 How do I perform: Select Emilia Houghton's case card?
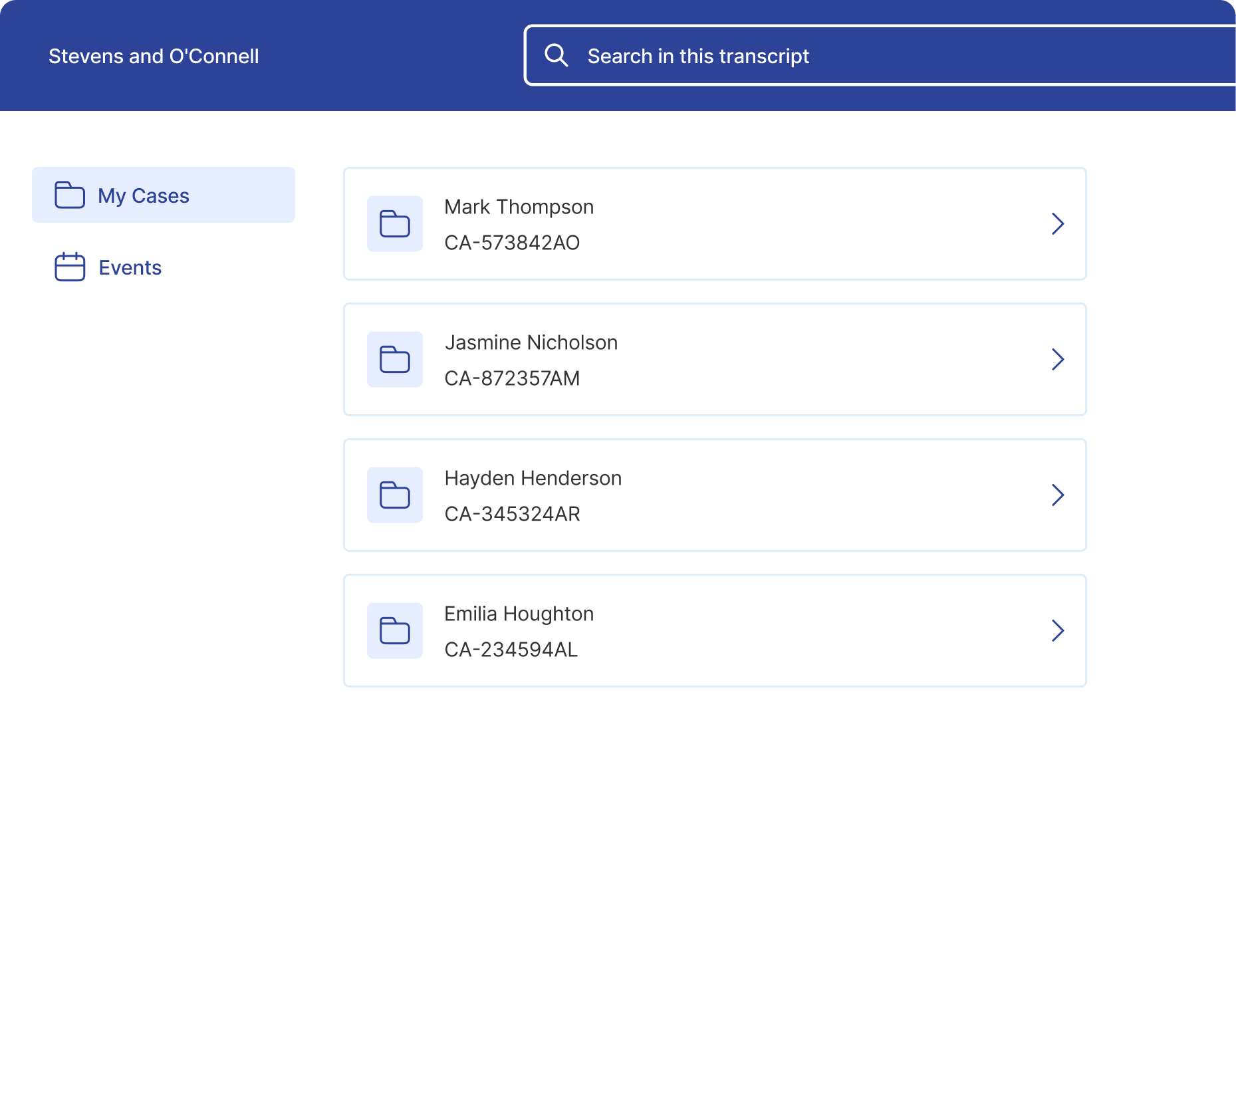(714, 630)
